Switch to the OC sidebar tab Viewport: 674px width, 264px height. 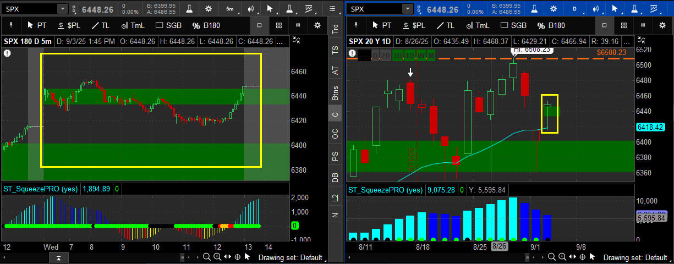[335, 134]
